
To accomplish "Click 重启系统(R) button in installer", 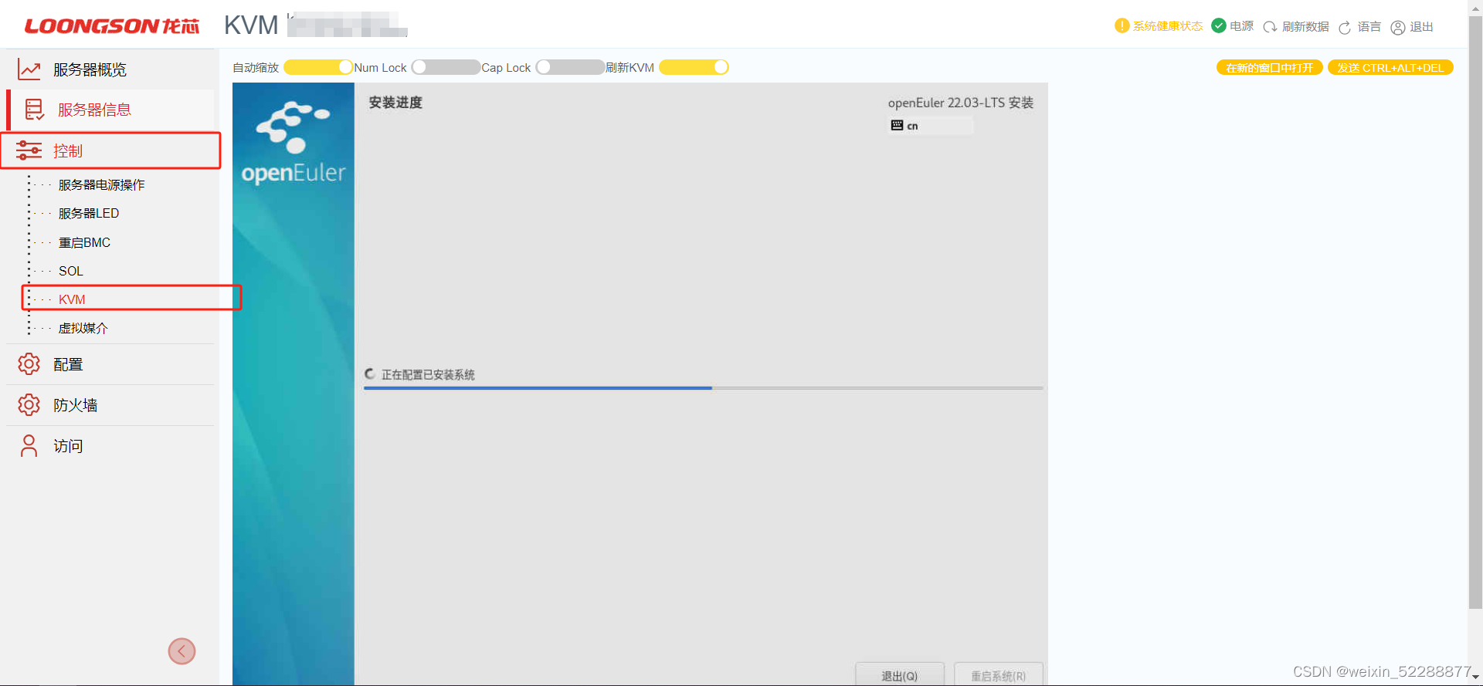I will click(999, 674).
